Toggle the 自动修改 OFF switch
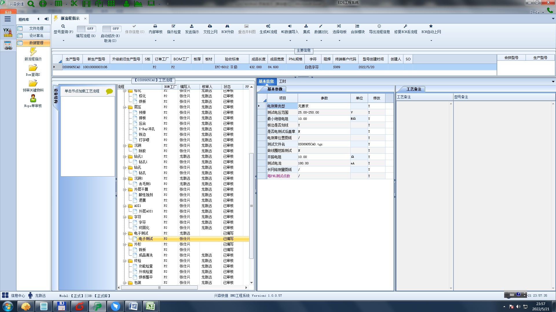This screenshot has width=556, height=312. 111,29
